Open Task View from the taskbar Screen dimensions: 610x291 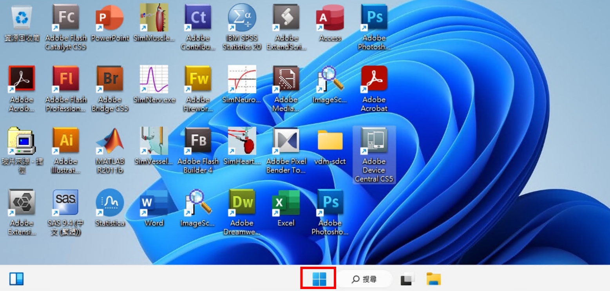[x=408, y=279]
